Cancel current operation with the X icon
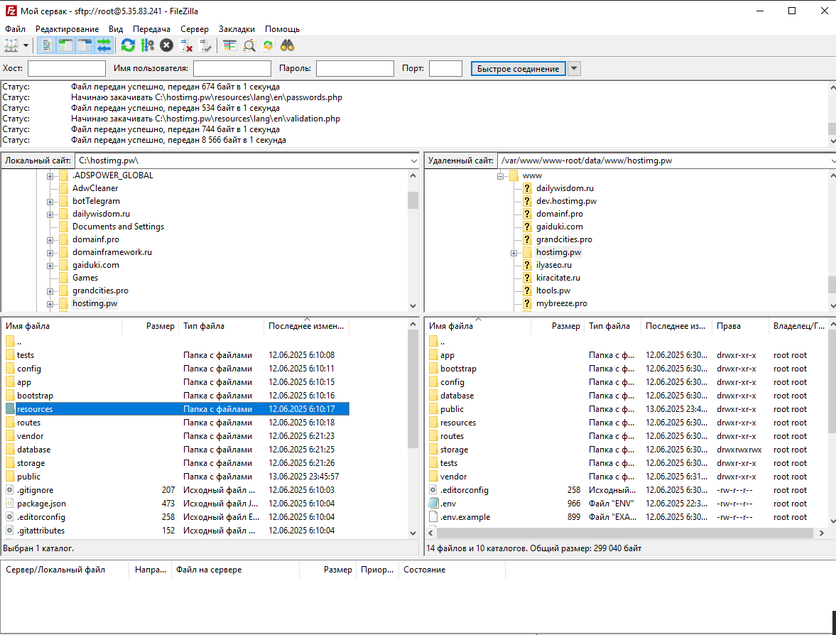Viewport: 836px width, 635px height. click(x=167, y=45)
